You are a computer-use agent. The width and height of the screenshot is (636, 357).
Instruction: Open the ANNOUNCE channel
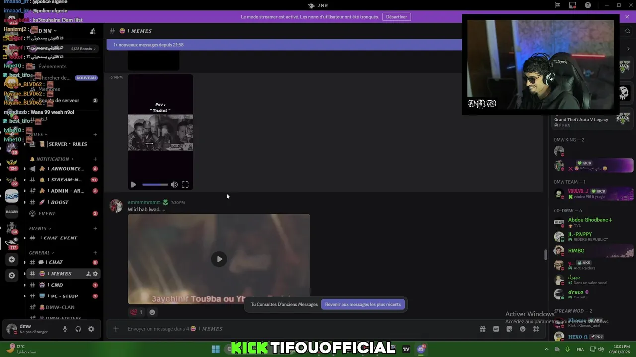pos(63,169)
